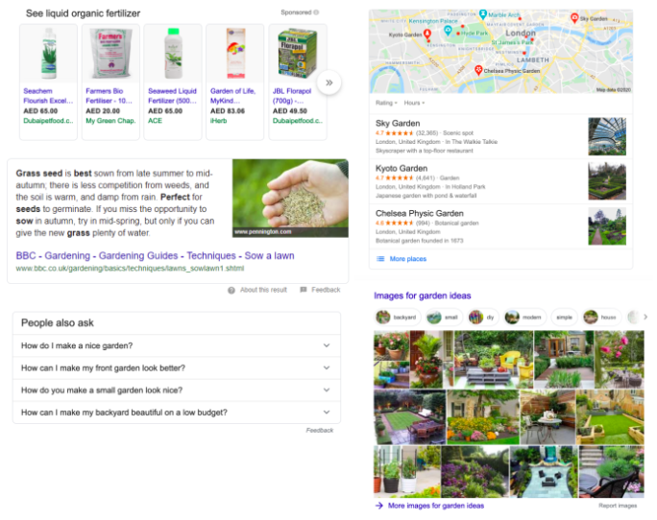Screen dimensions: 657x520
Task: Click the About this result question icon
Action: pos(231,290)
